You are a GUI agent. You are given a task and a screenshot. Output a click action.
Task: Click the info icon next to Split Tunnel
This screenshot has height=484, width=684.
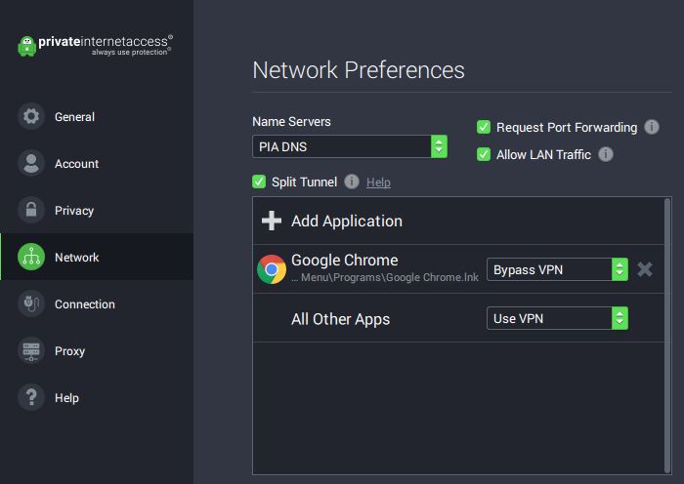tap(352, 181)
